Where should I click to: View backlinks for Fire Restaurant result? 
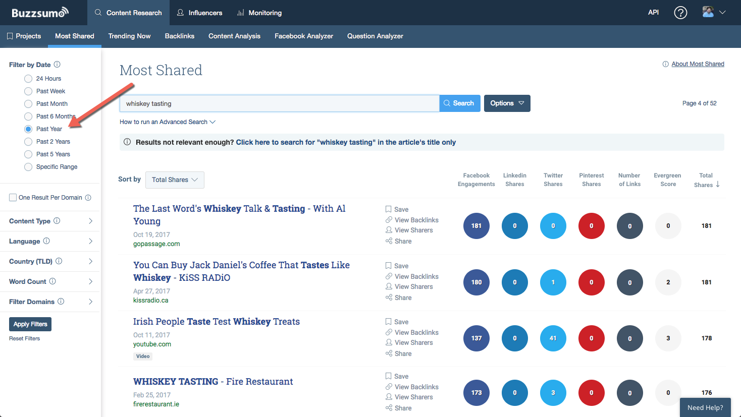pyautogui.click(x=412, y=387)
